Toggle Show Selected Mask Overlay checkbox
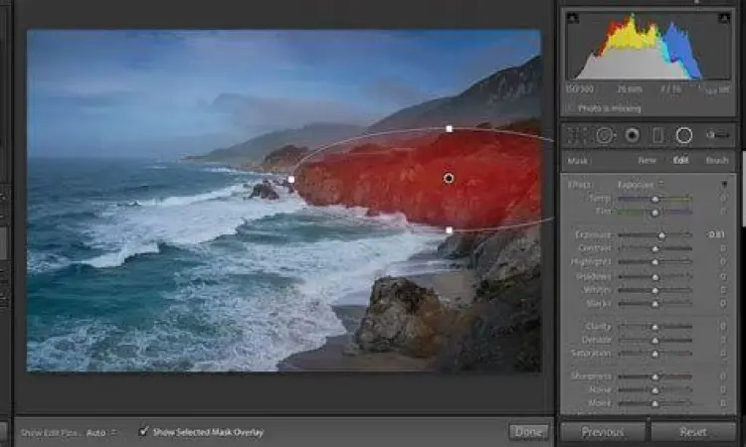746x447 pixels. [x=143, y=431]
